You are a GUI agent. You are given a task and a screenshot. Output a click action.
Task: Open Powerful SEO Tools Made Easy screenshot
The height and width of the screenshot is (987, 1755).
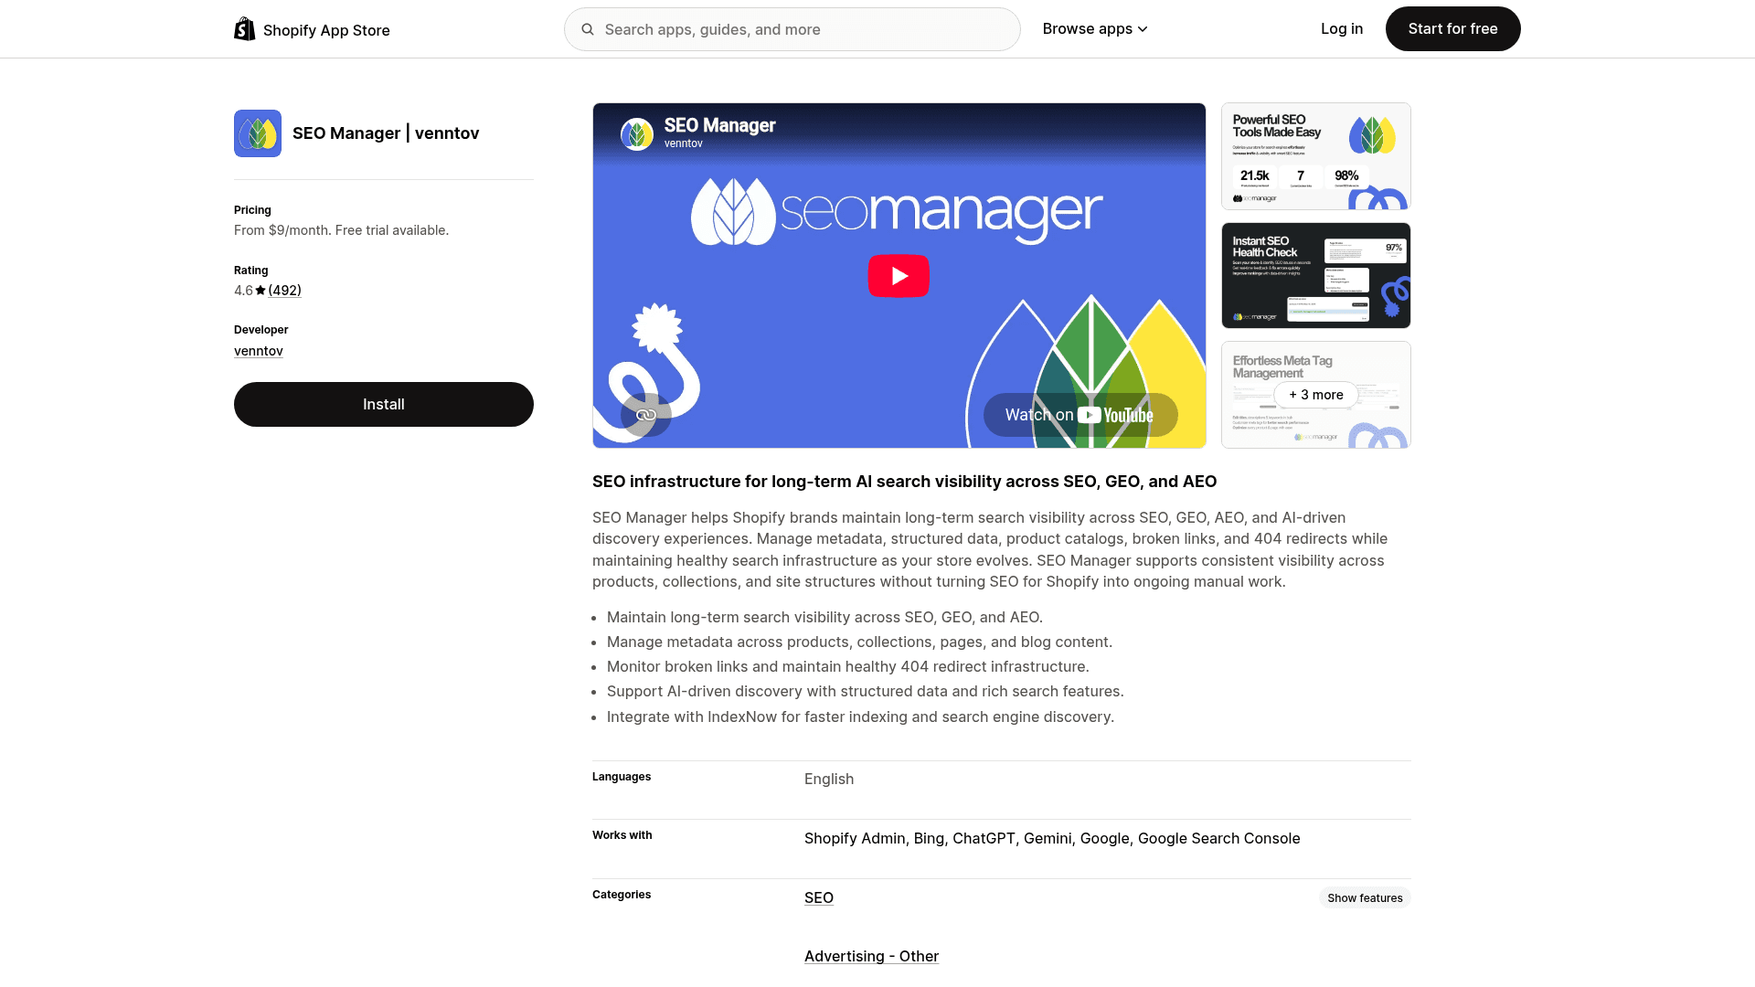point(1316,156)
